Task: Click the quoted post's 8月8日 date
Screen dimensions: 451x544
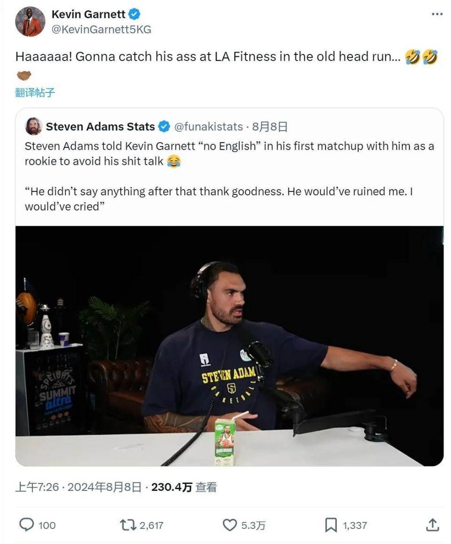Action: [x=270, y=127]
